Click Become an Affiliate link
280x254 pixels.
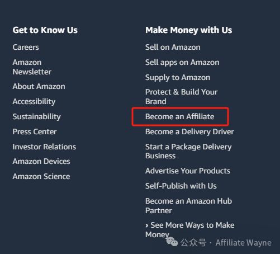pos(179,116)
